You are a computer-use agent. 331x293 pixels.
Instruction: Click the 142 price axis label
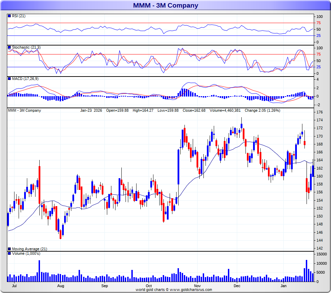point(320,248)
